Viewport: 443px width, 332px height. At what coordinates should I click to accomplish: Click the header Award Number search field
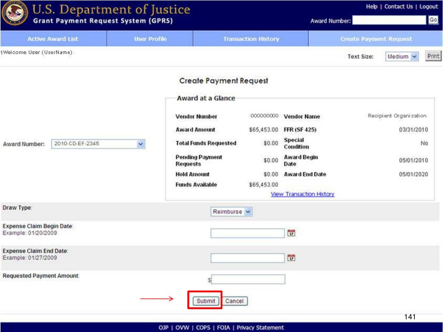point(389,20)
